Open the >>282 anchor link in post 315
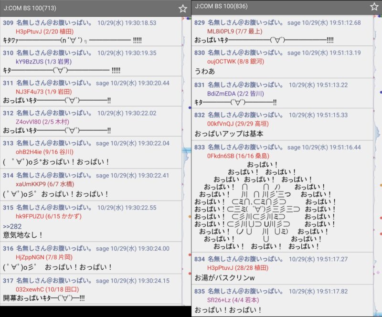The height and width of the screenshot is (317, 382). click(12, 226)
